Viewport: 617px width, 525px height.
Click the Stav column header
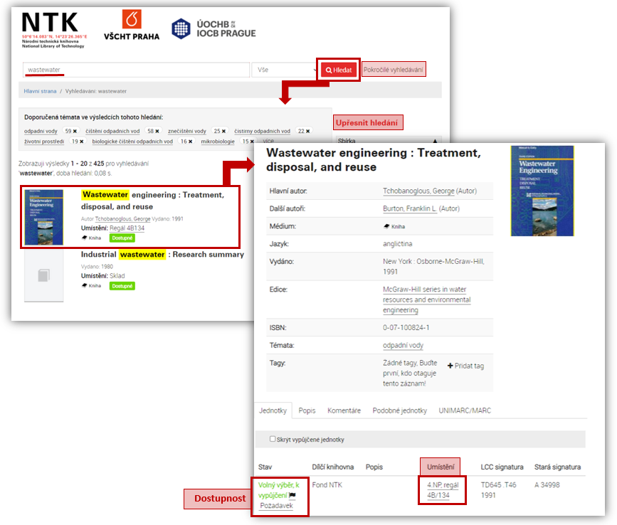pyautogui.click(x=265, y=467)
